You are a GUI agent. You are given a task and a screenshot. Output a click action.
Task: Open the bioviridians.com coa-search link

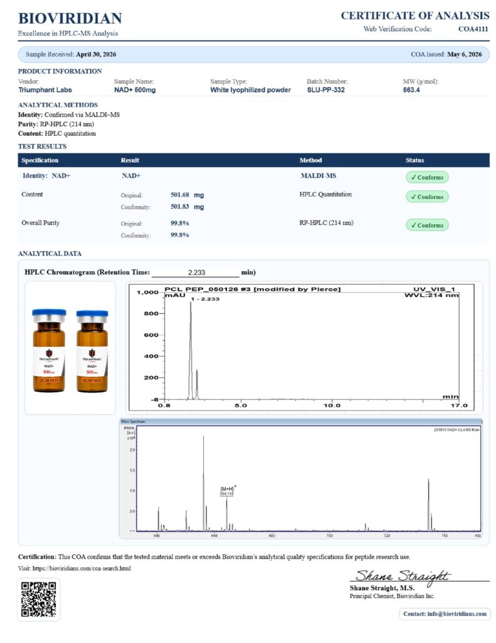pyautogui.click(x=82, y=568)
